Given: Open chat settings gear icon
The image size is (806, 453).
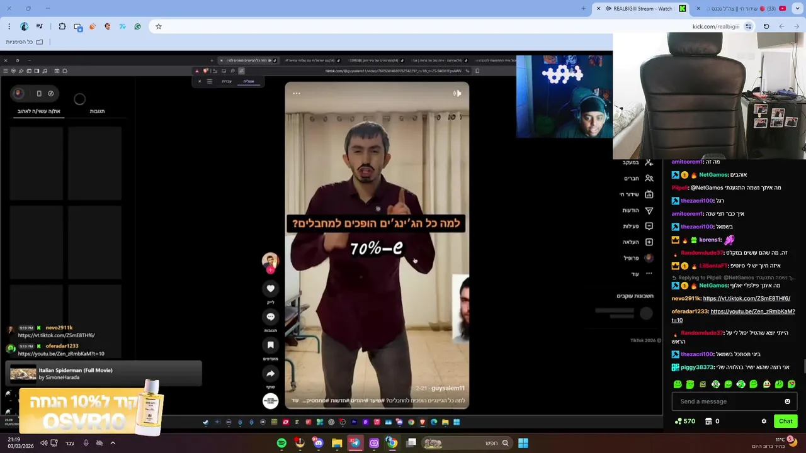Looking at the screenshot, I should click(x=764, y=421).
